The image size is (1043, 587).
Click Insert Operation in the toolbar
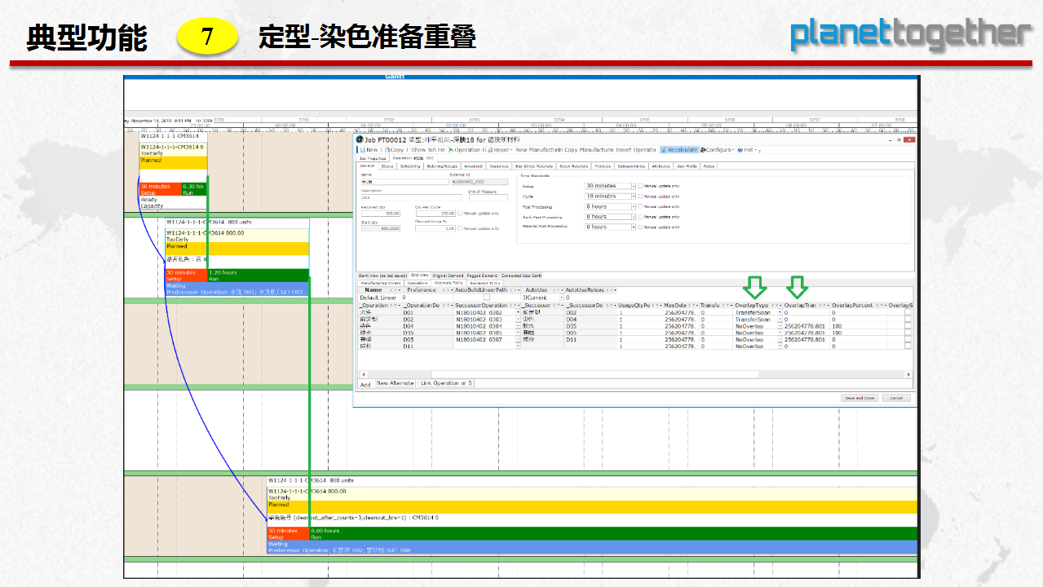pyautogui.click(x=637, y=150)
